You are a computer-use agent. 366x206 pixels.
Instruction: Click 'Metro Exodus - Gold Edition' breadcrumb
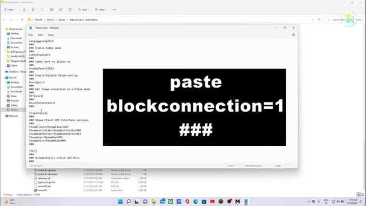pyautogui.click(x=83, y=20)
